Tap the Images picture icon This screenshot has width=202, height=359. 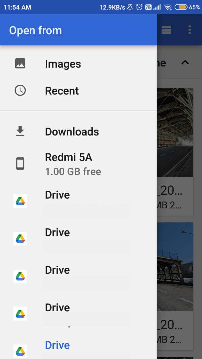click(x=20, y=64)
